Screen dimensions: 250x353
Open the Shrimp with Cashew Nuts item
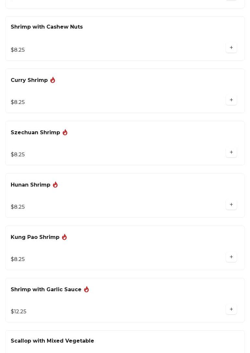point(47,27)
